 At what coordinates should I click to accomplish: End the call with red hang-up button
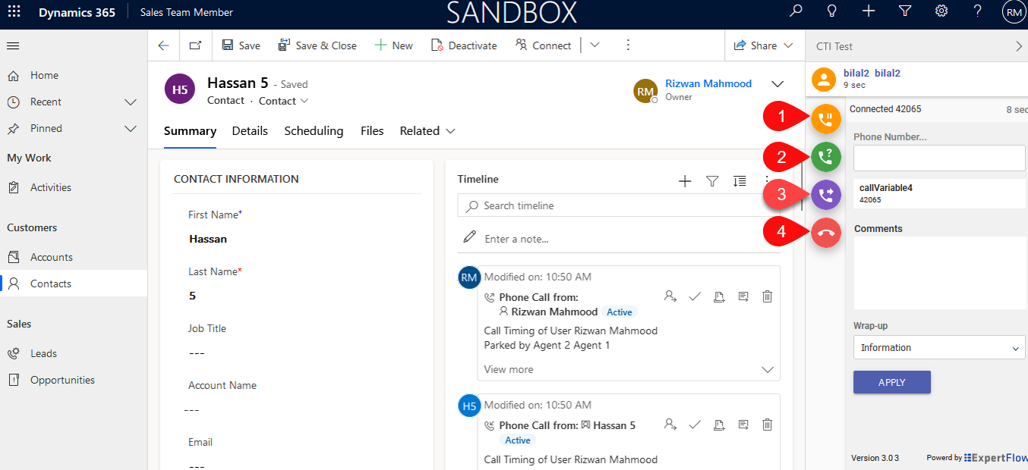point(826,233)
